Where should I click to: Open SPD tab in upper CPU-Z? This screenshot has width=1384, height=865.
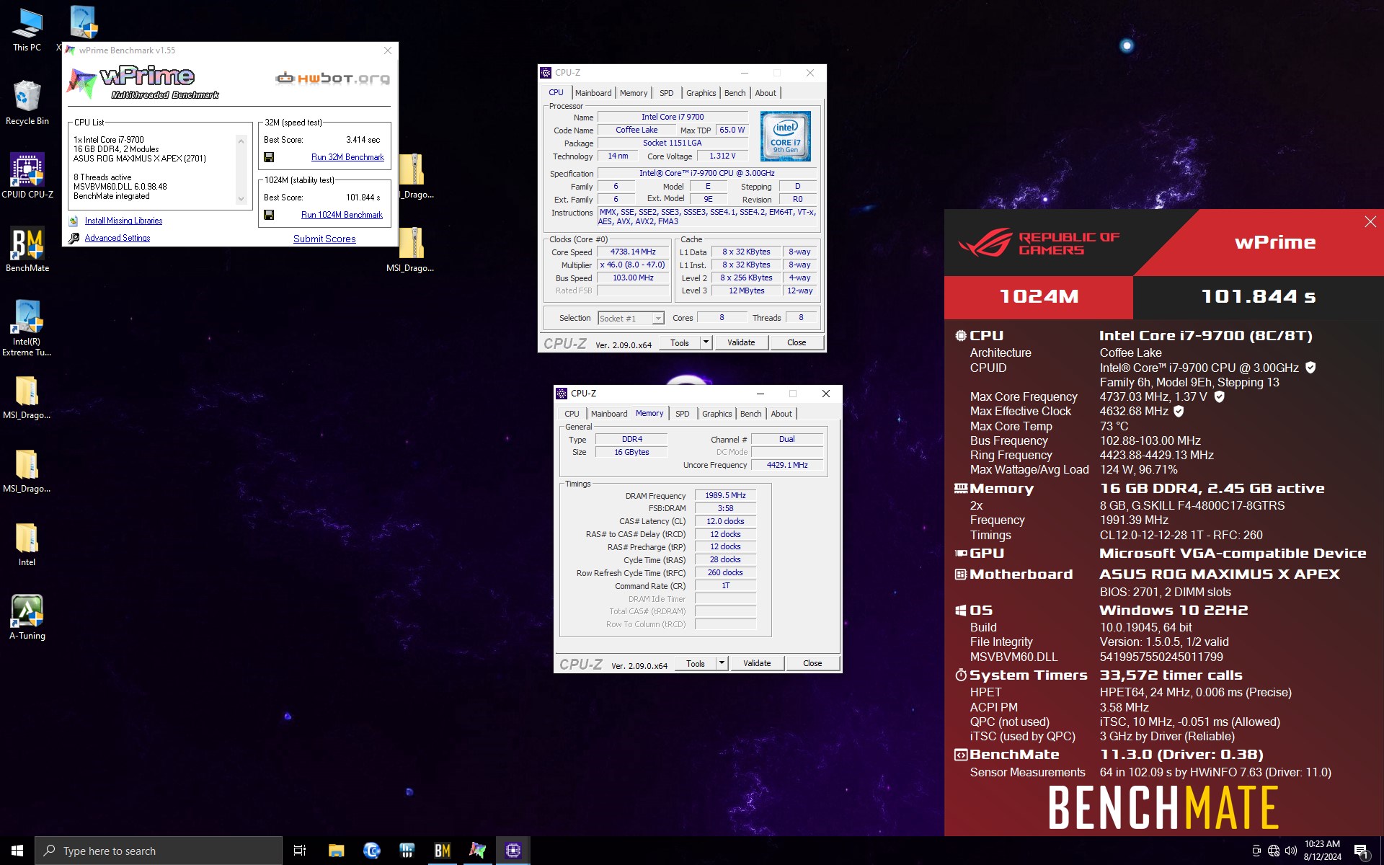tap(667, 93)
